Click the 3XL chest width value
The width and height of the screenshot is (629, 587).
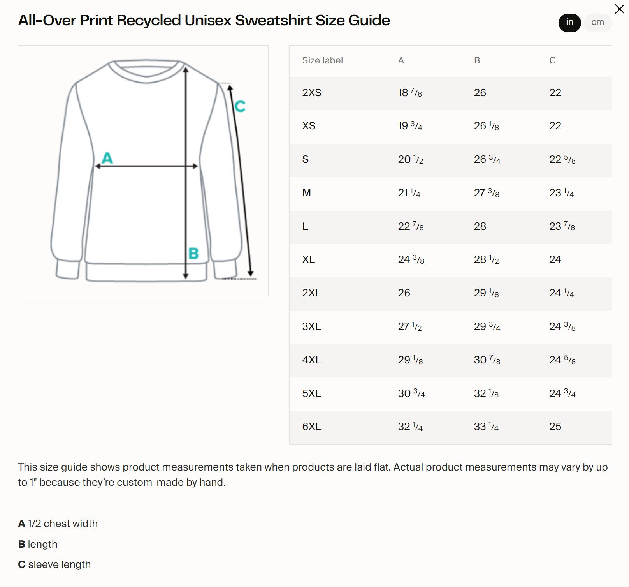pos(409,326)
